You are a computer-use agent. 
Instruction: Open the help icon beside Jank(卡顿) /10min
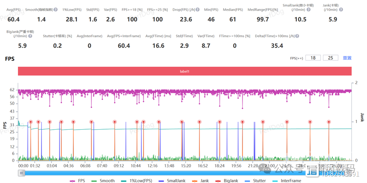coord(341,10)
